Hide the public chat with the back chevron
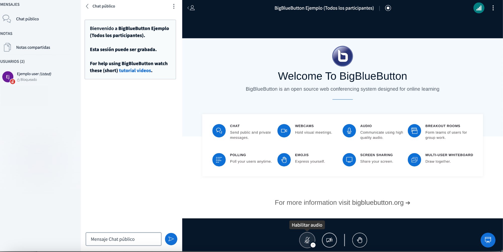 [87, 6]
